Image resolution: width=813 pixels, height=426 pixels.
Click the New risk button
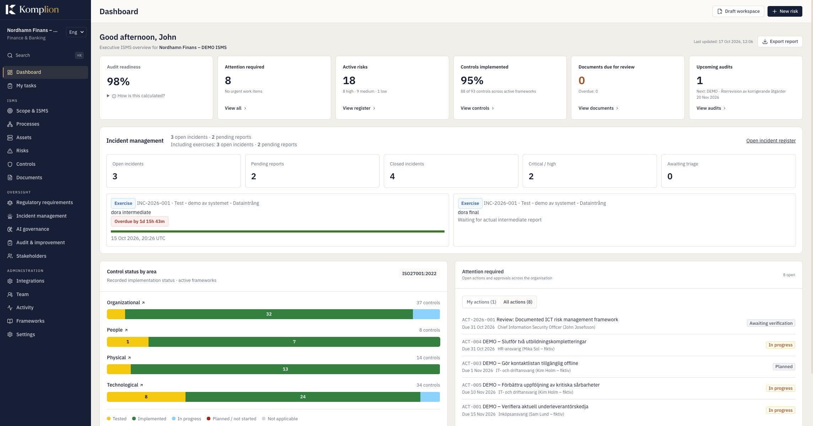point(785,11)
